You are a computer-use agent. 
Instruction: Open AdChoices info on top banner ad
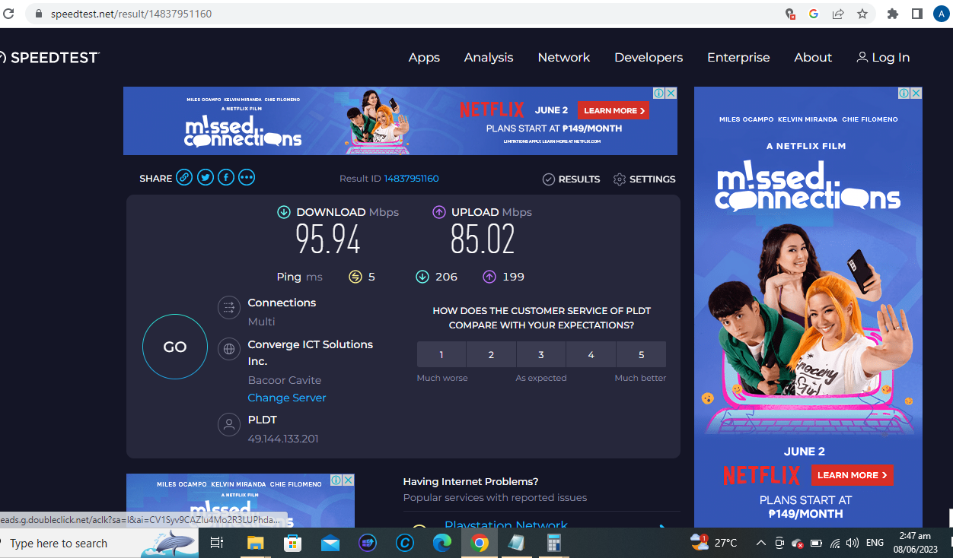pyautogui.click(x=659, y=93)
